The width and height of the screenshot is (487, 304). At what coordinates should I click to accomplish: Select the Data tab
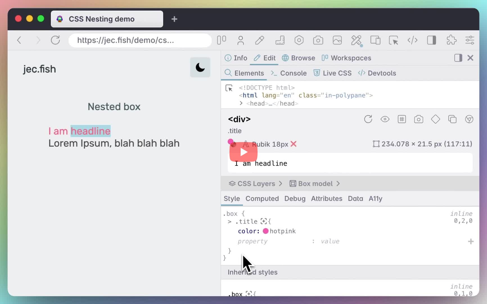point(355,199)
